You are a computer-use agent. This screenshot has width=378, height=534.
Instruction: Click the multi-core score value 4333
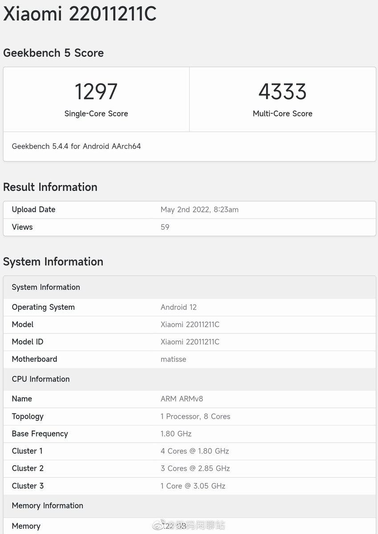tap(283, 92)
